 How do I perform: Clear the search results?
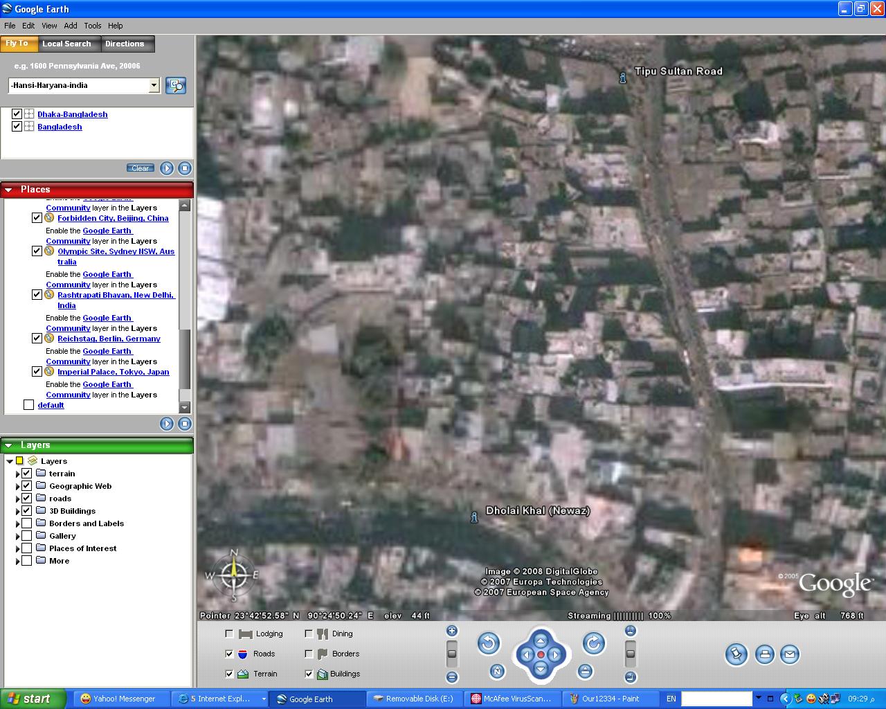pos(141,168)
